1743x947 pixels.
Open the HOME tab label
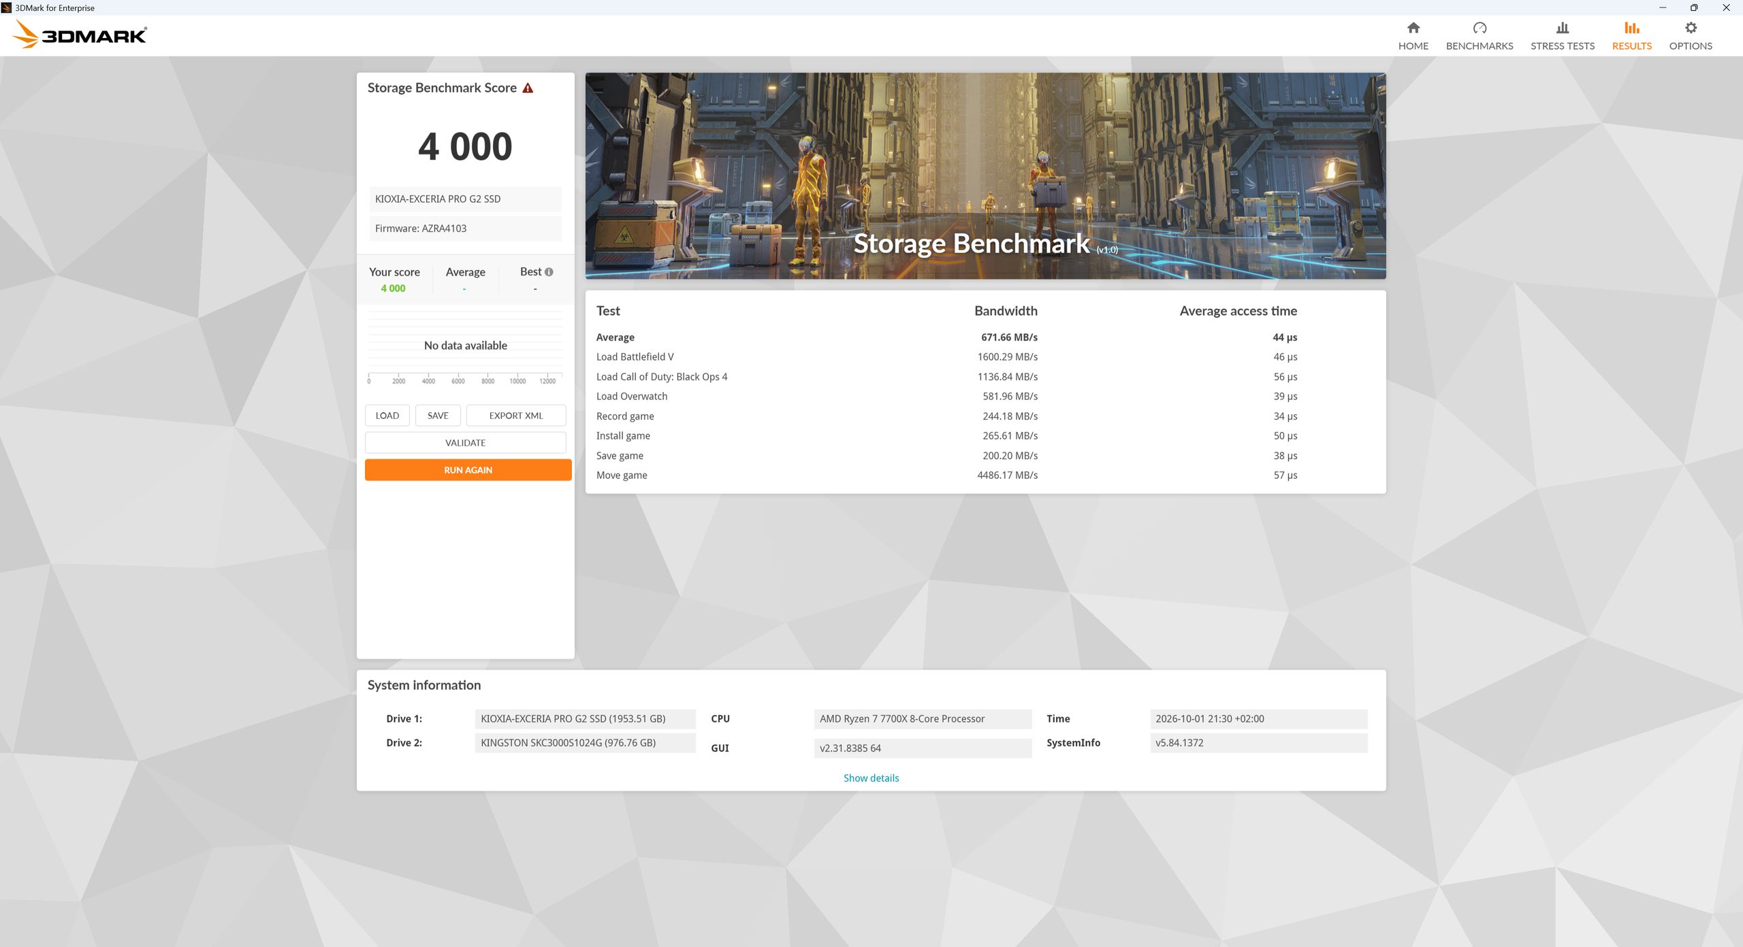point(1413,46)
